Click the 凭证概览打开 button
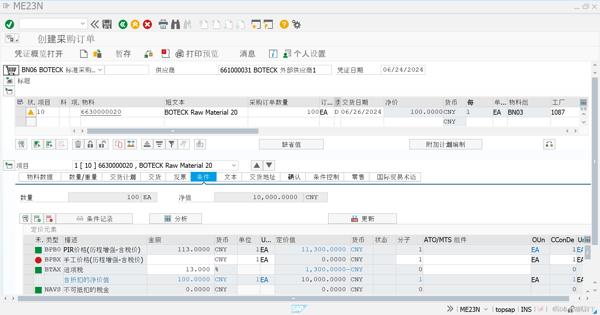 tap(39, 54)
